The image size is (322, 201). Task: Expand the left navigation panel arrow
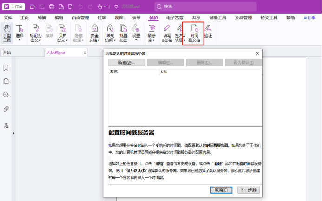[13, 133]
